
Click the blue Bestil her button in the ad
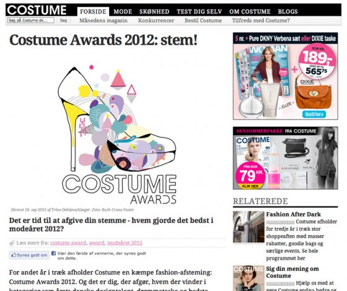[x=314, y=115]
